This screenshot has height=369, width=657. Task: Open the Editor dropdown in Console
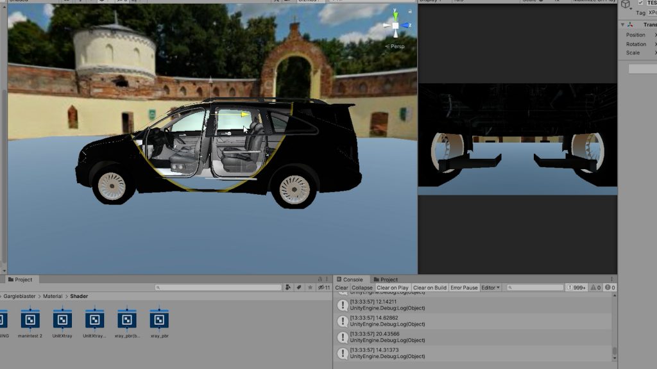(x=491, y=288)
